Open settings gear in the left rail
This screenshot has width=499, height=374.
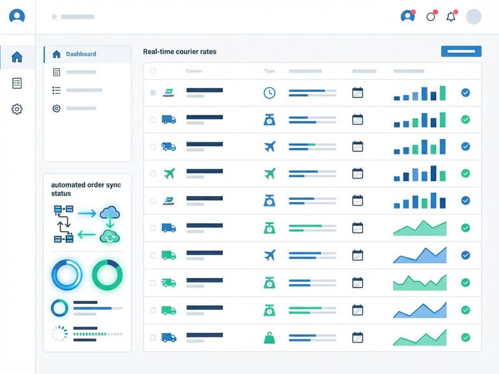tap(17, 109)
